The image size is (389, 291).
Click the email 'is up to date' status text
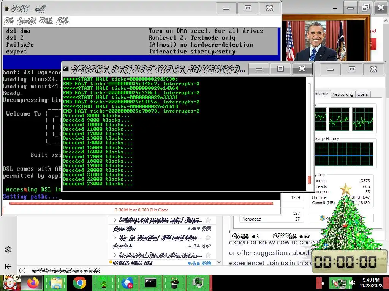coord(66,271)
